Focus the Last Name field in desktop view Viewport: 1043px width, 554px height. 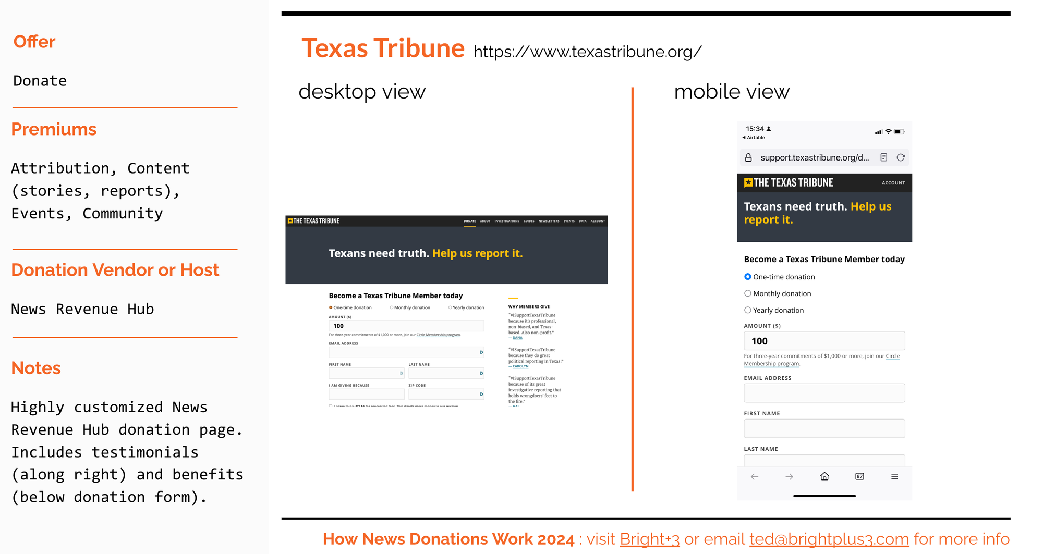446,373
